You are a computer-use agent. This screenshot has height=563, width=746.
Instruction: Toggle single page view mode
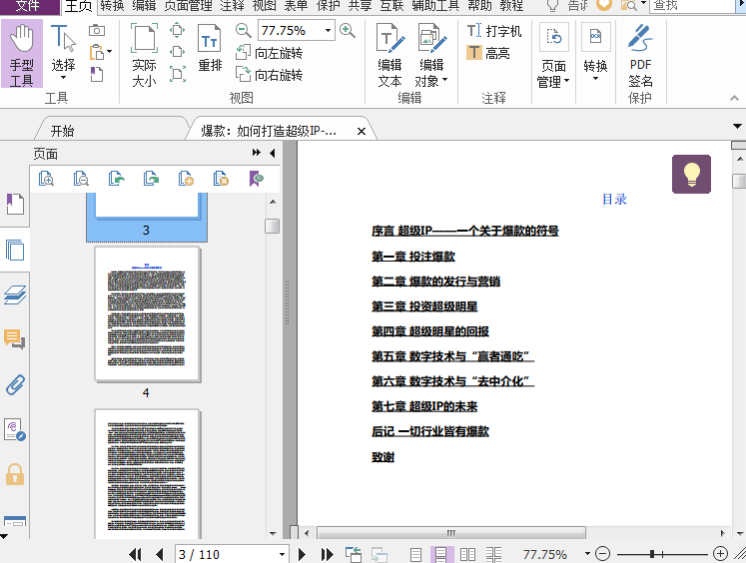pos(415,554)
